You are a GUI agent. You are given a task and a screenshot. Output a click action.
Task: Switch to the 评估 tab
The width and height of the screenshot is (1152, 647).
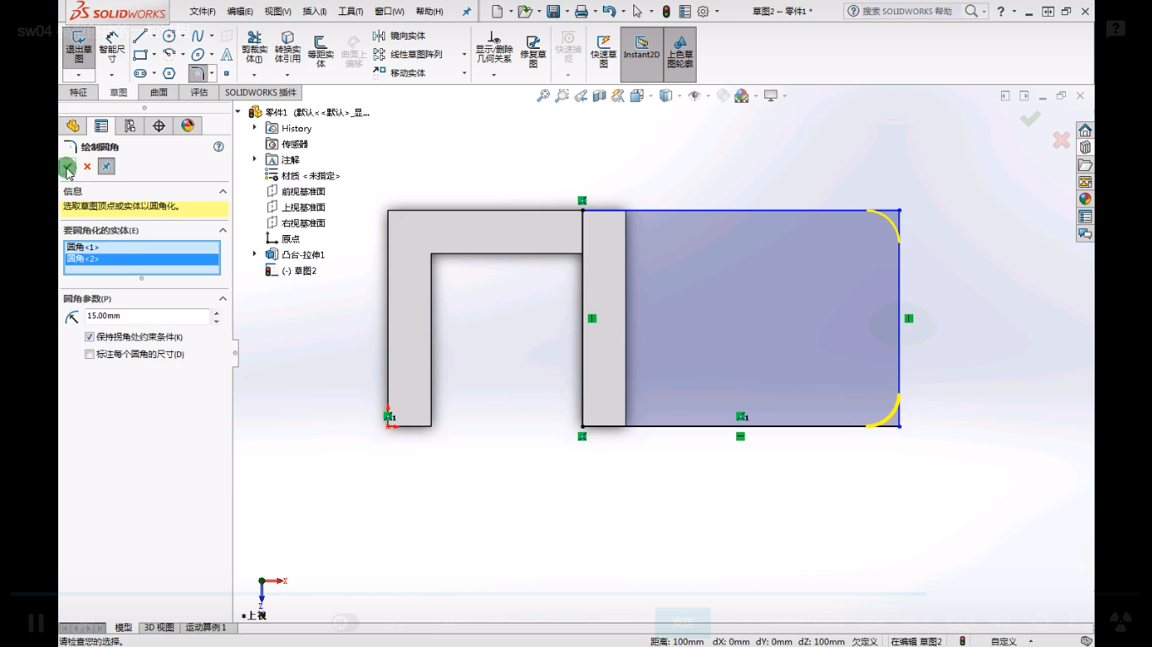pyautogui.click(x=199, y=93)
